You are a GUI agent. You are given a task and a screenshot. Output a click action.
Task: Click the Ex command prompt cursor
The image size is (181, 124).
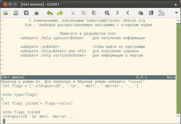click(4, 121)
